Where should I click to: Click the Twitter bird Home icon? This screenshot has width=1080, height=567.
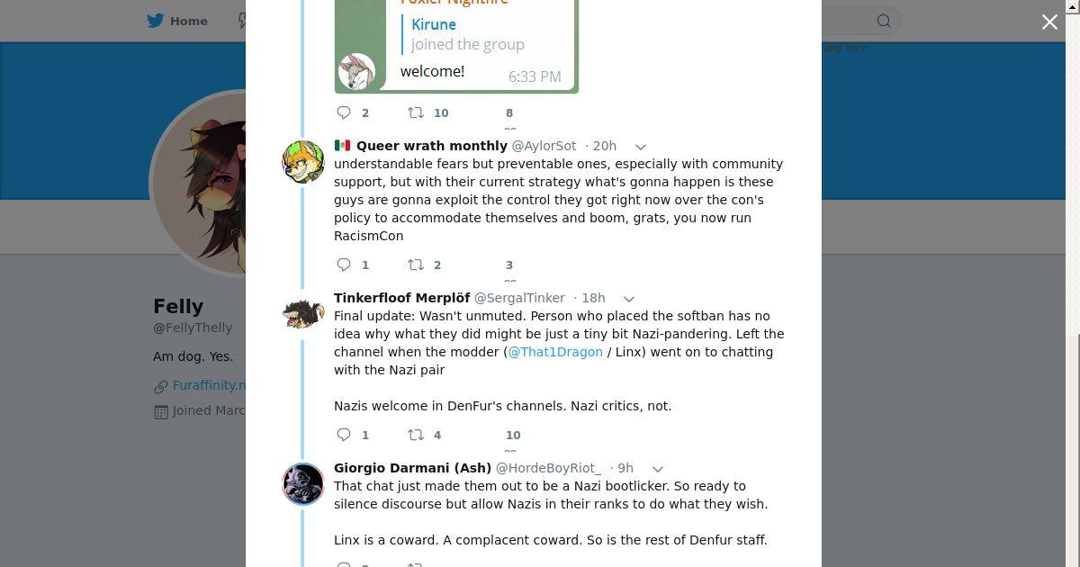pyautogui.click(x=157, y=21)
